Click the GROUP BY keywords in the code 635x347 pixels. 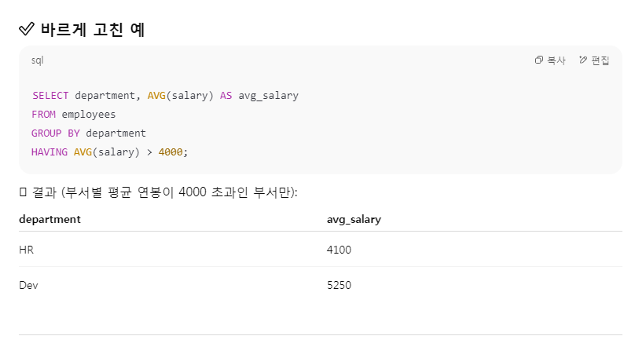tap(56, 133)
